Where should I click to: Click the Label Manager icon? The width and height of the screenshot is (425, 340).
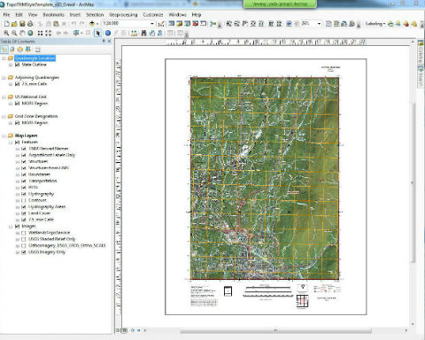(390, 24)
